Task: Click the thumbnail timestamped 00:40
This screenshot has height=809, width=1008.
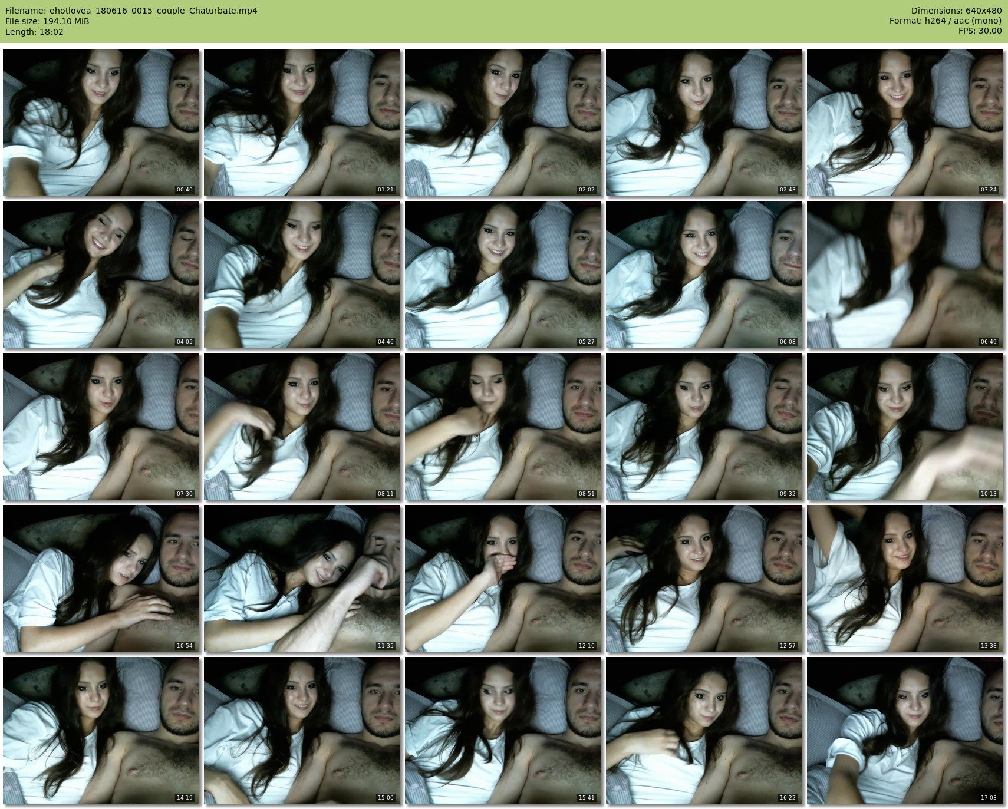Action: point(101,123)
